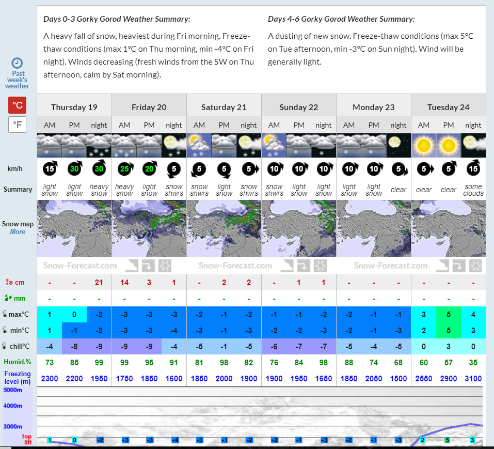
Task: Select the Tuesday 24 day header
Action: coord(449,107)
